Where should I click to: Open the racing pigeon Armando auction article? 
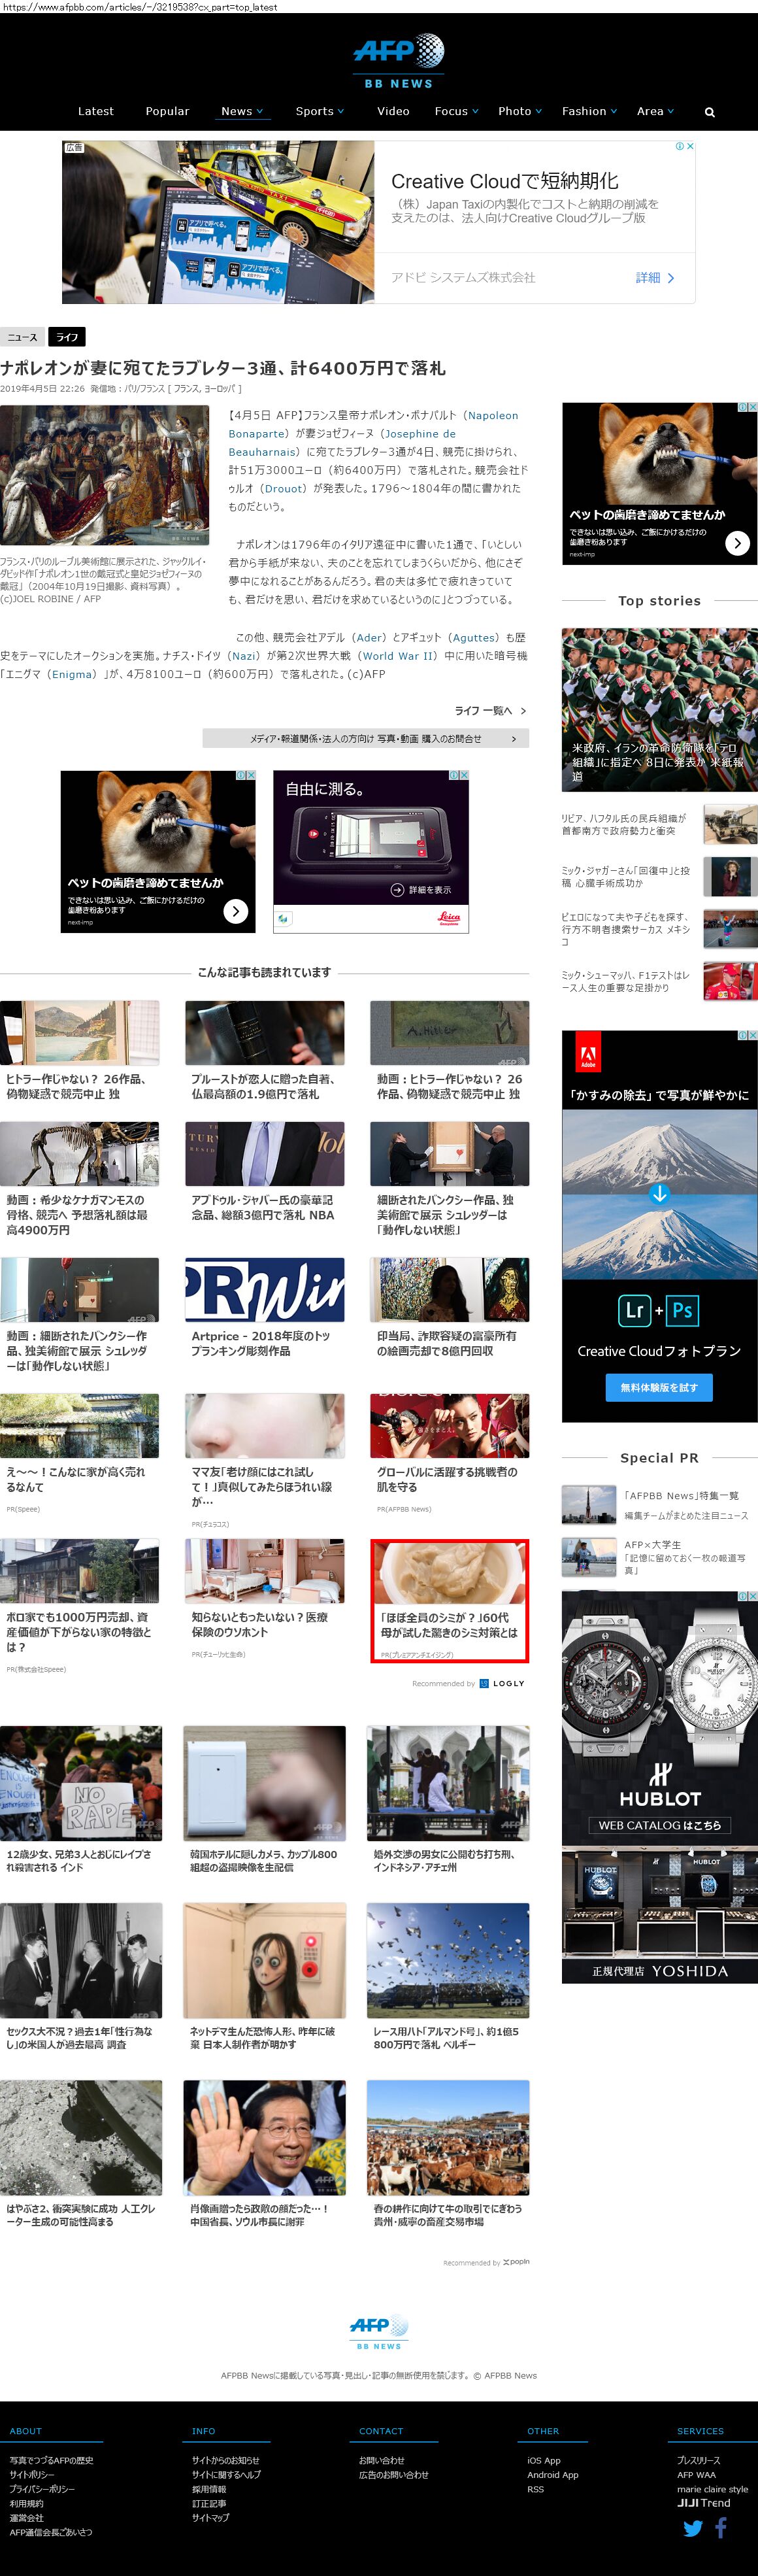pyautogui.click(x=448, y=1976)
